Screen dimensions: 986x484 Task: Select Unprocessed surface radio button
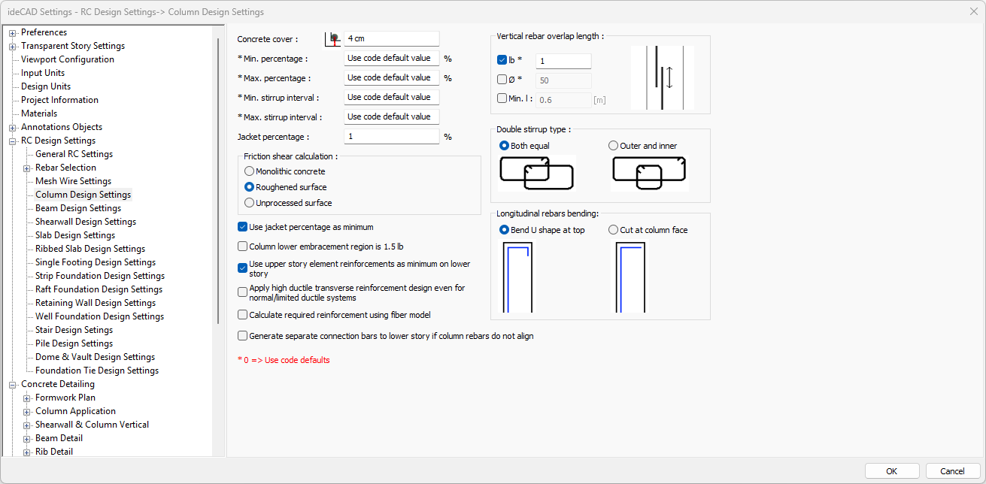pyautogui.click(x=249, y=203)
